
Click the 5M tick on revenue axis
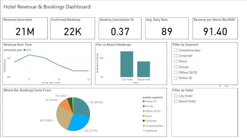[x=9, y=58]
